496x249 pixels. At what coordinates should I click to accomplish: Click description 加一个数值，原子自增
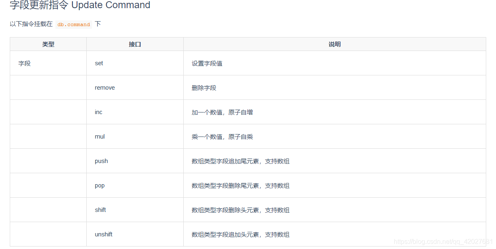(222, 112)
